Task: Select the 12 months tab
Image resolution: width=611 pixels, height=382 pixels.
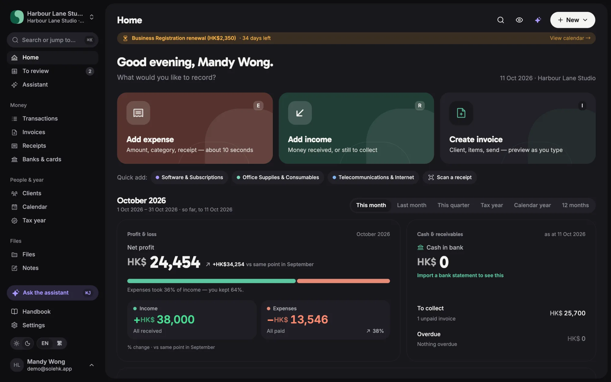Action: tap(575, 205)
